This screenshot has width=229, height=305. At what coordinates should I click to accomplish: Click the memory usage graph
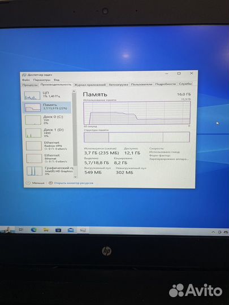(x=137, y=113)
